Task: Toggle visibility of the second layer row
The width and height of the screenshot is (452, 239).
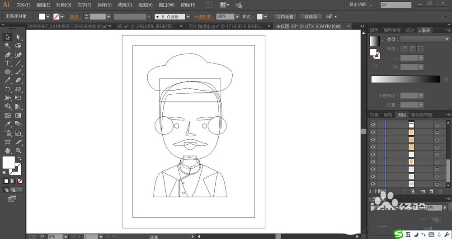Action: (x=373, y=132)
